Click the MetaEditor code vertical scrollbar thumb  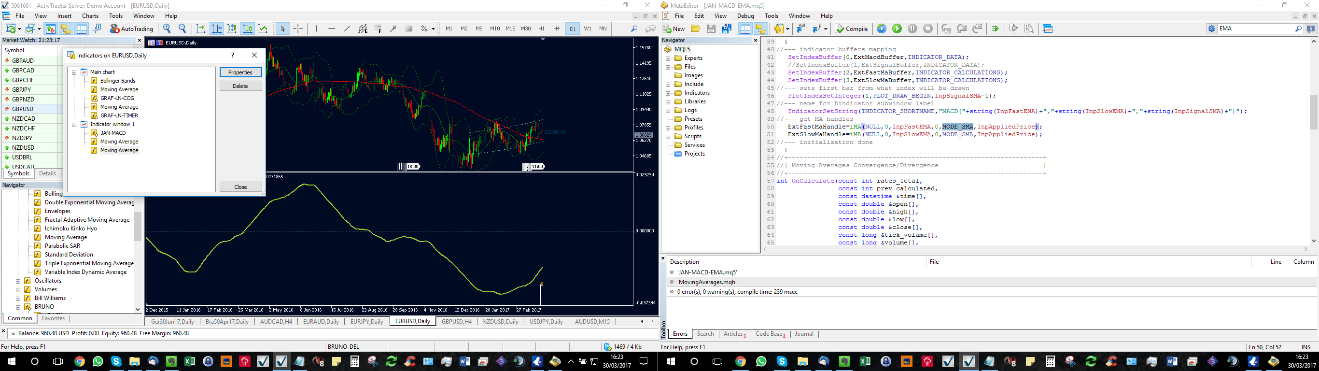pos(1313,112)
